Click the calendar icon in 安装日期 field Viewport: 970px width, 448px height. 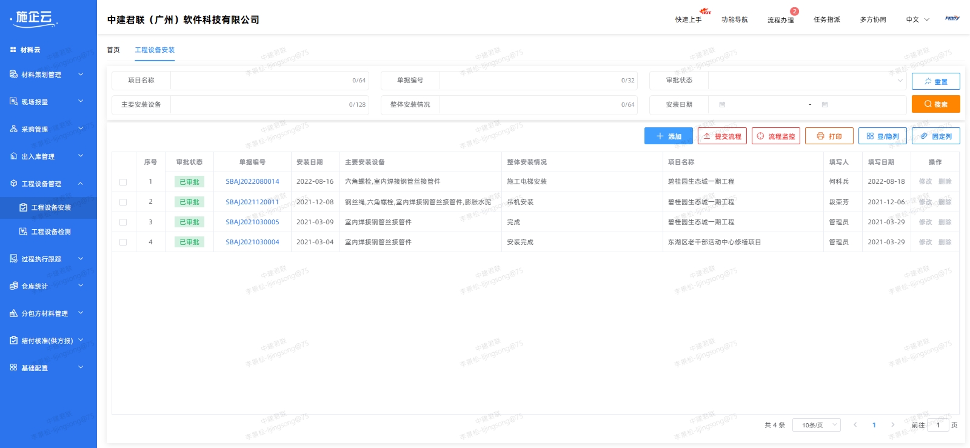click(722, 105)
